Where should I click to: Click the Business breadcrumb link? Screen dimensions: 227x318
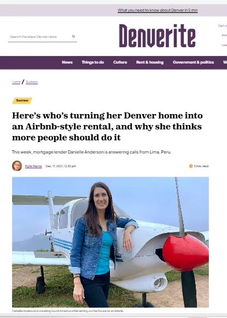click(32, 82)
